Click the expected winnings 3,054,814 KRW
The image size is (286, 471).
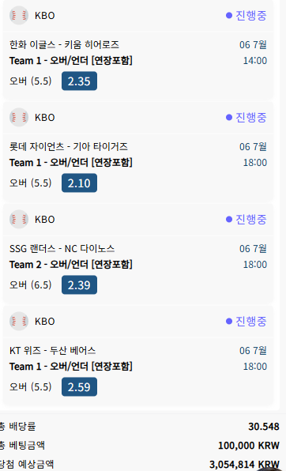coord(245,465)
